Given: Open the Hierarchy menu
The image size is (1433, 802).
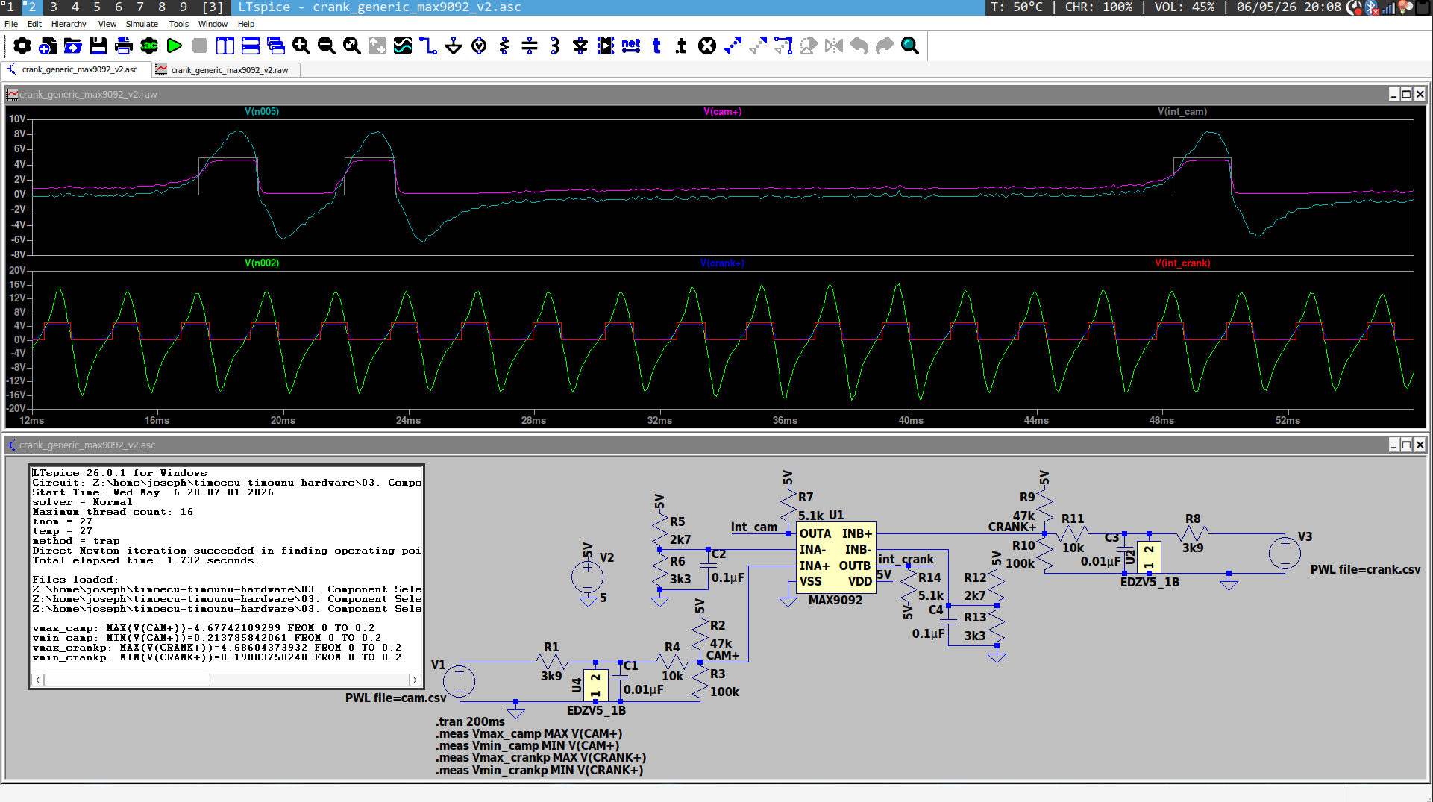Looking at the screenshot, I should click(x=69, y=24).
